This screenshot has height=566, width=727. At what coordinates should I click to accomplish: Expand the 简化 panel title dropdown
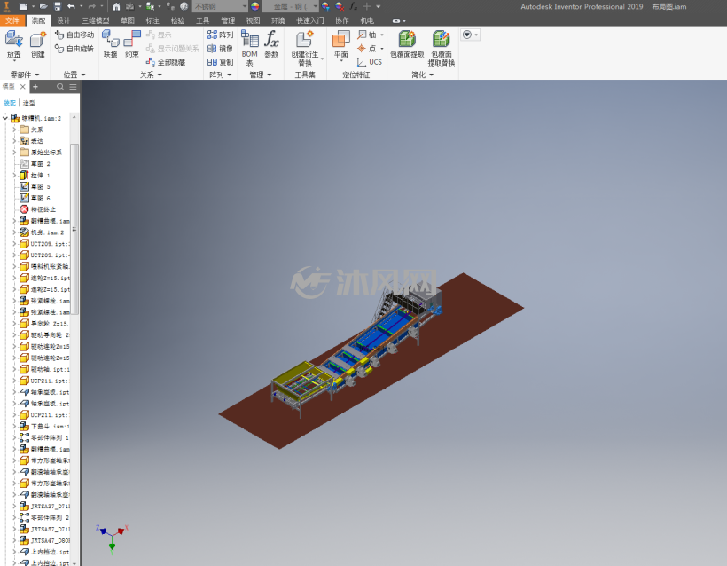pos(422,75)
